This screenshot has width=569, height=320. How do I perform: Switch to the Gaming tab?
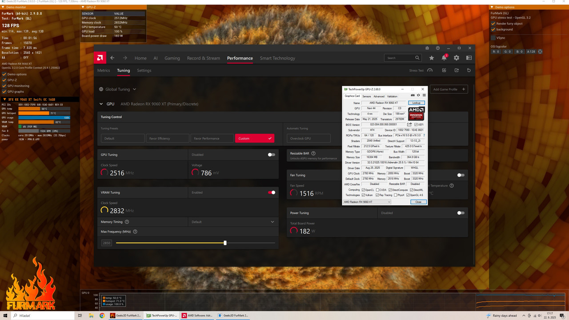click(172, 58)
